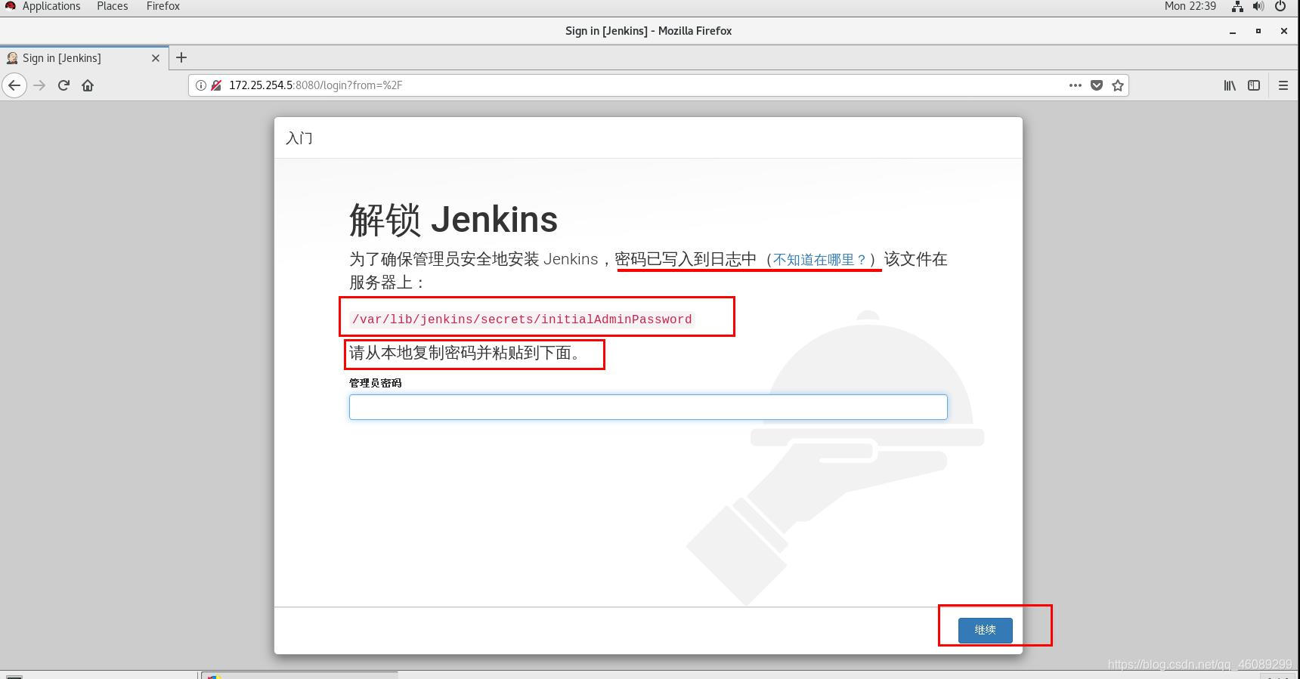Click the 管理员密码 field label
Screen dimensions: 1300x679
(376, 383)
